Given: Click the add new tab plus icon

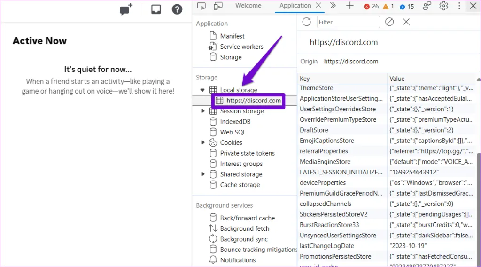Looking at the screenshot, I should coord(349,6).
